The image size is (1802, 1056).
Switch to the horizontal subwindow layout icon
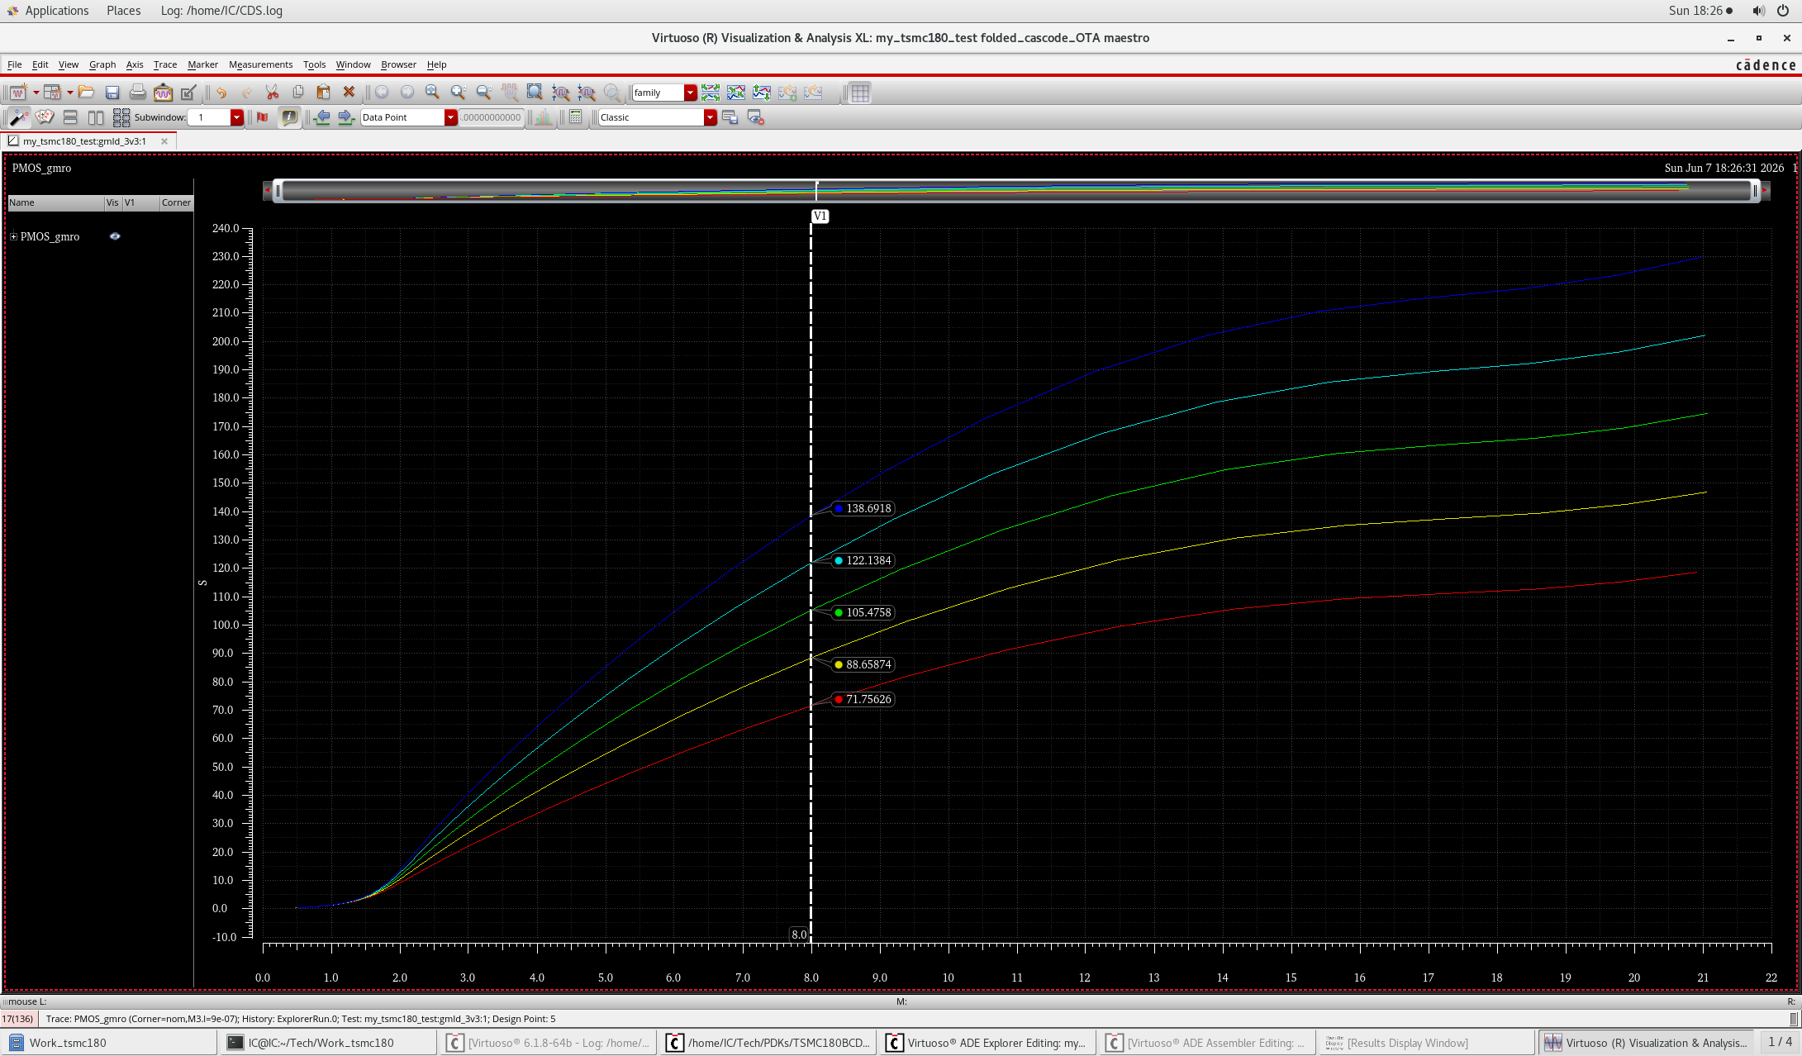(x=70, y=117)
